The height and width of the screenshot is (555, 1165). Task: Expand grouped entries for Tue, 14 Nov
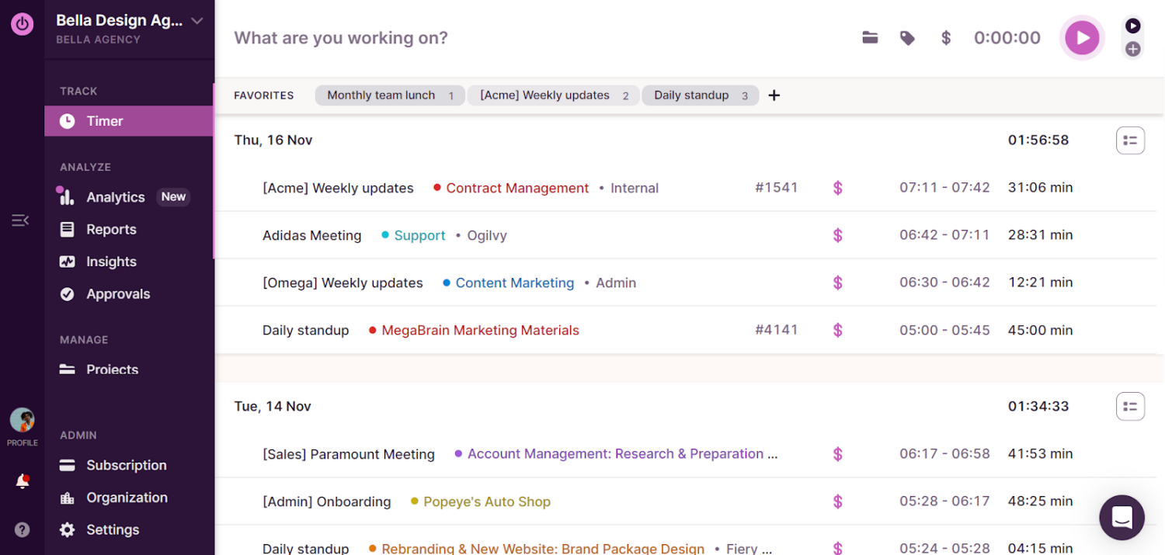coord(1130,406)
